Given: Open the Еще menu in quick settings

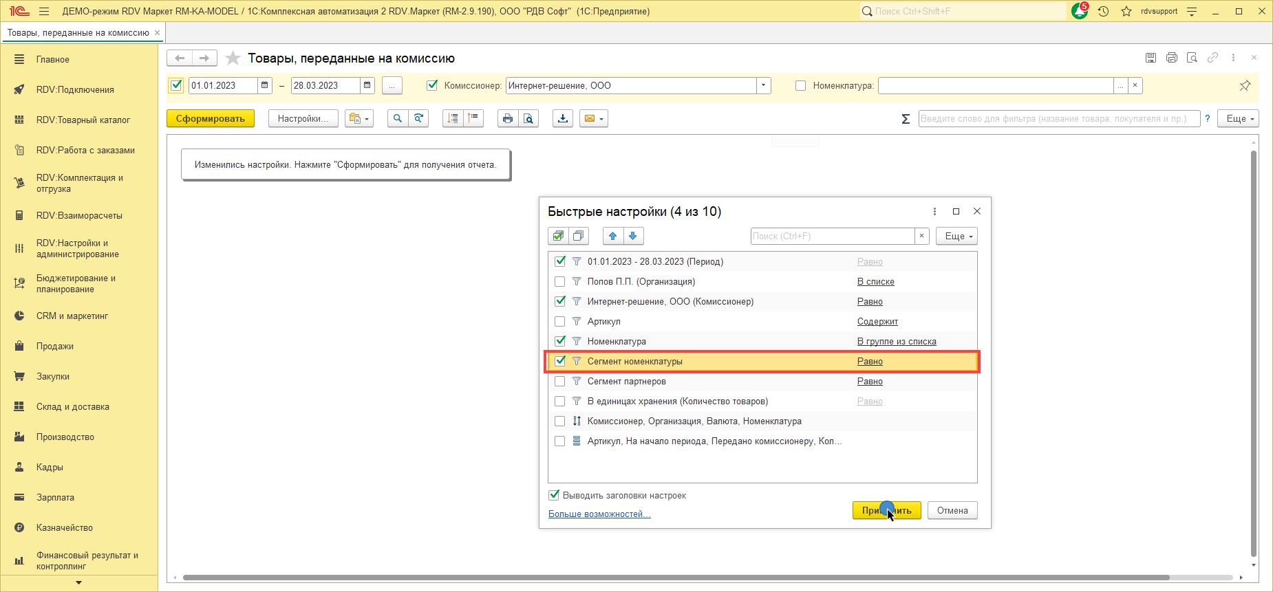Looking at the screenshot, I should pos(956,236).
